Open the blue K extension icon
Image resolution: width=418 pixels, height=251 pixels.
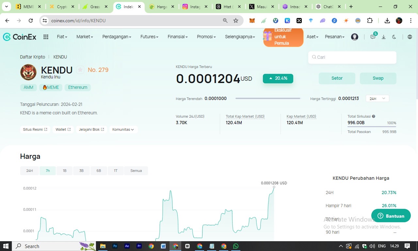click(287, 21)
